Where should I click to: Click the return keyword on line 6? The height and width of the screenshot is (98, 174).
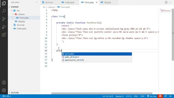65,26
